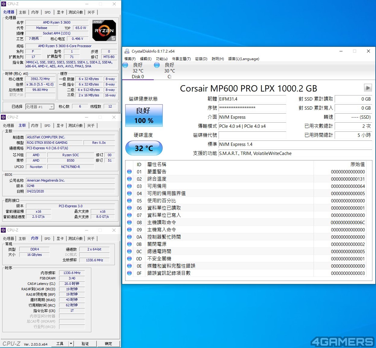Select 处理器 tab in the memory CPU-Z window

tap(8, 238)
